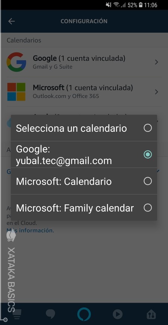Screen dimensions: 168x325
Task: Open the 'Más información' link
Action: click(30, 230)
